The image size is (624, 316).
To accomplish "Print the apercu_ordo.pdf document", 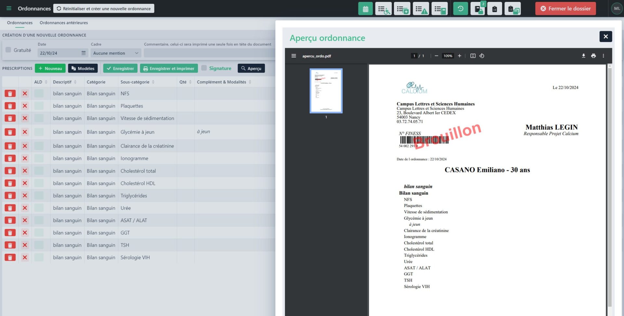I will pos(593,56).
